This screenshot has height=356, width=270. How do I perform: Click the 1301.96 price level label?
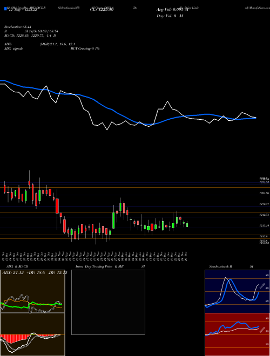pos(264,193)
